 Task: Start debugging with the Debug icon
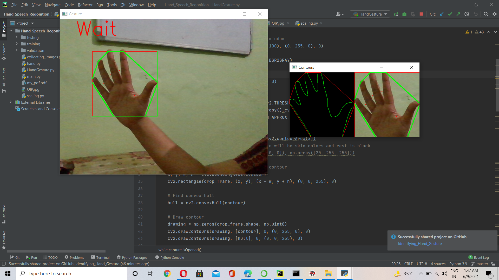click(x=404, y=14)
